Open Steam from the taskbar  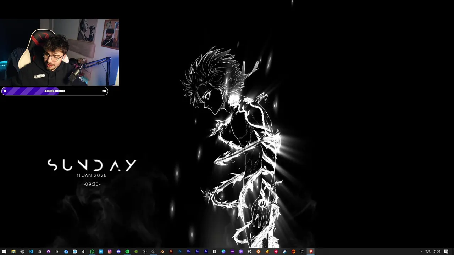[284, 251]
